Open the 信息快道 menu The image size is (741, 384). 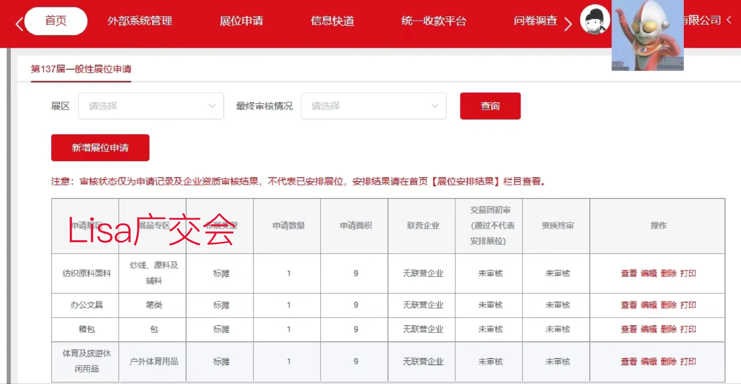pyautogui.click(x=333, y=21)
